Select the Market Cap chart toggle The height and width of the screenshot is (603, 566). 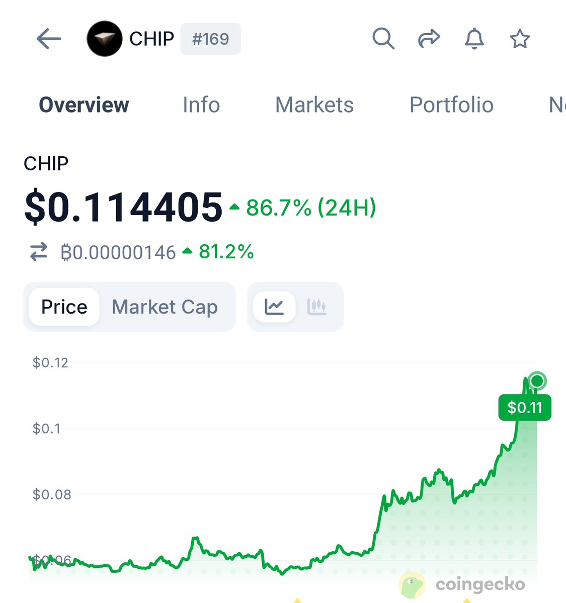pyautogui.click(x=165, y=307)
